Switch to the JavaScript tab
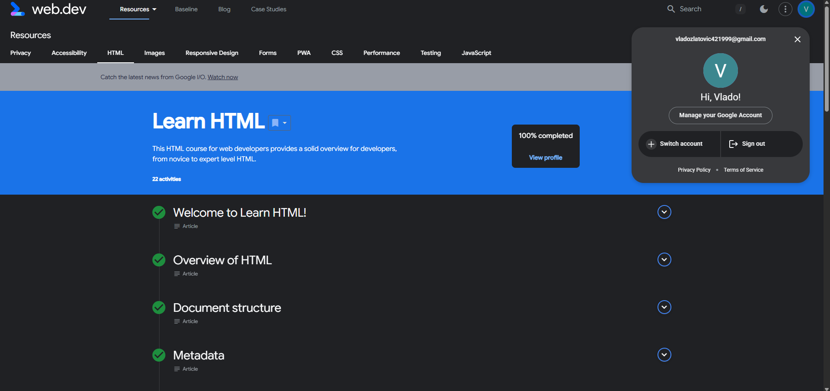 [x=476, y=53]
